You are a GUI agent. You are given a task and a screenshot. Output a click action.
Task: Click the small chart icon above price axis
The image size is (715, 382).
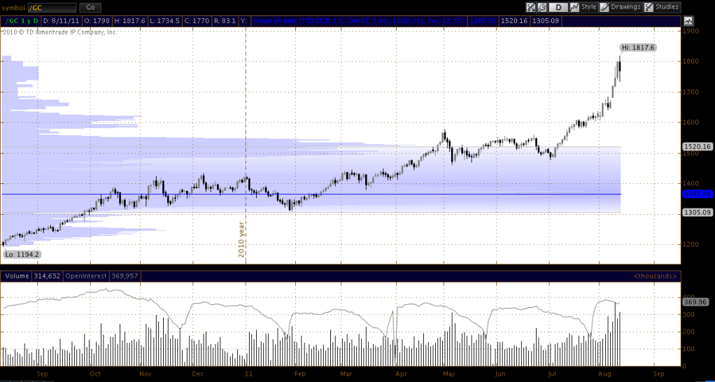point(688,20)
